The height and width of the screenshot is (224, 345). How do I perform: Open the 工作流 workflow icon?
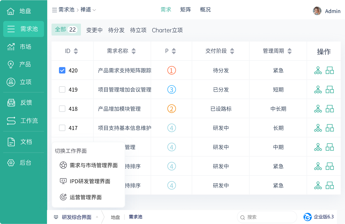pos(11,121)
